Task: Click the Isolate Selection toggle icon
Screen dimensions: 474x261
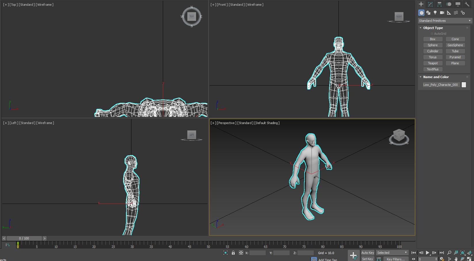Action: (x=225, y=253)
